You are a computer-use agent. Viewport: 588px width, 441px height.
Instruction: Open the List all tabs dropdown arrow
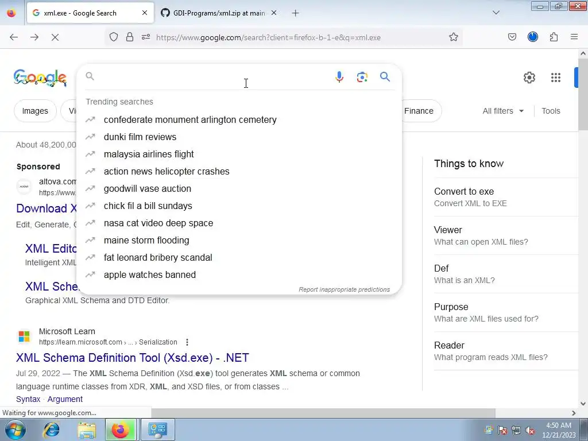pos(496,13)
